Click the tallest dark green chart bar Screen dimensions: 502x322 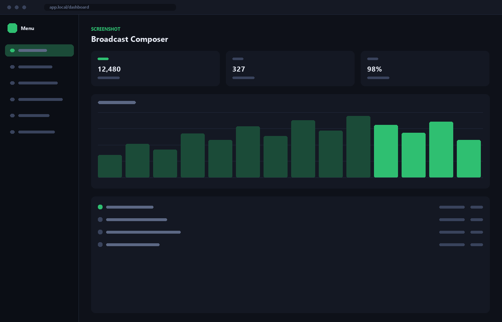click(358, 147)
